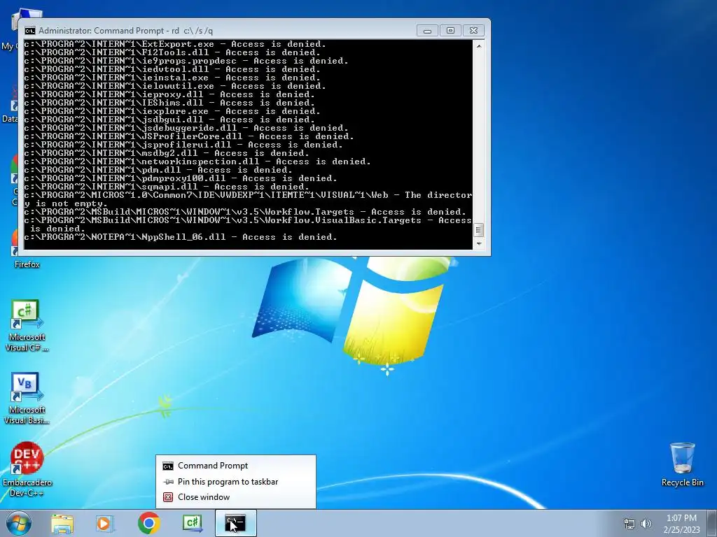Click the Command Prompt title bar text
Screen dimensions: 717x537
point(125,31)
